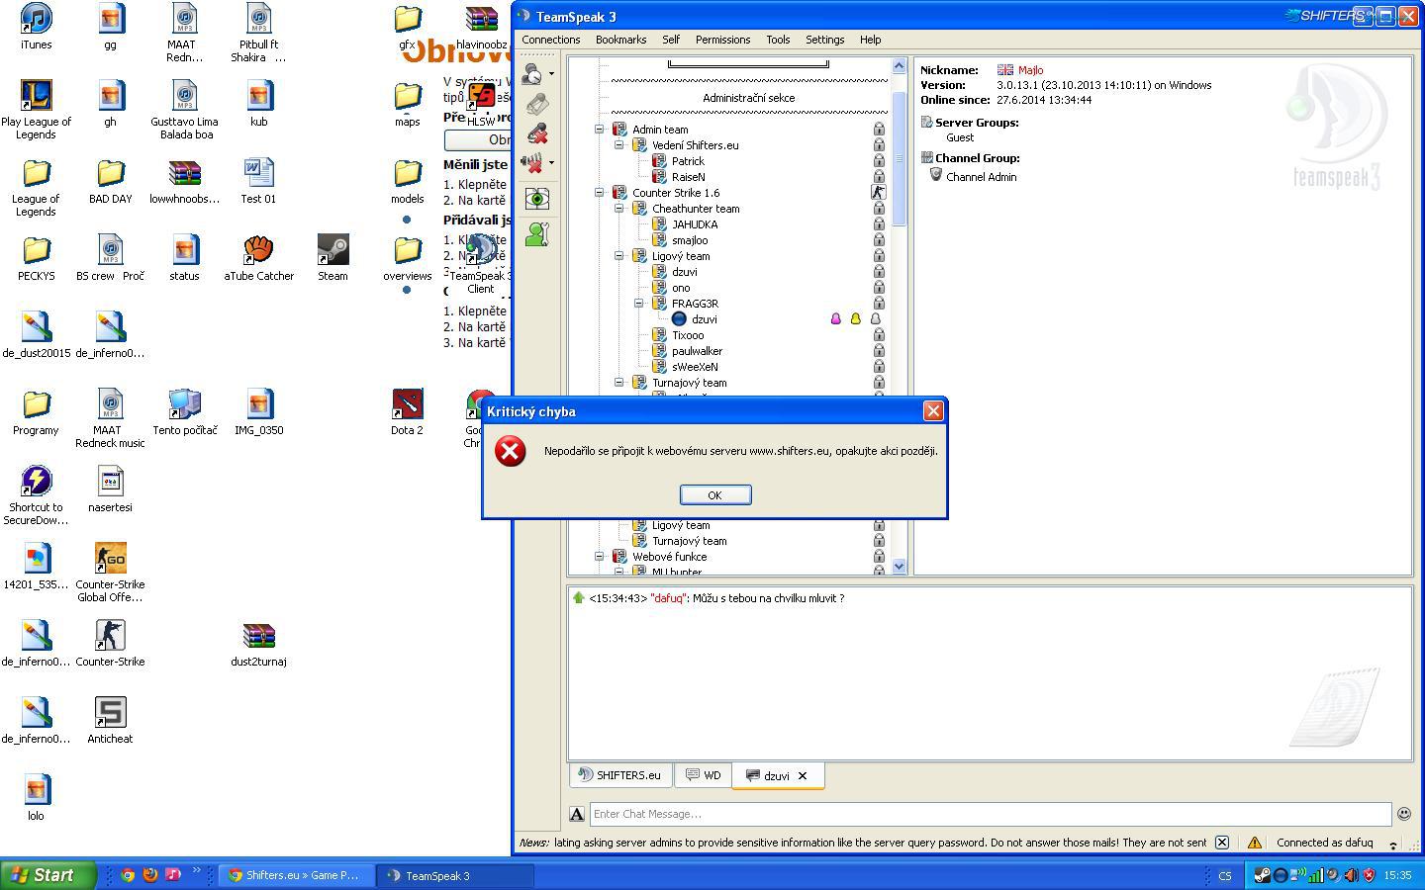This screenshot has height=890, width=1425.
Task: Open the speaker mute dropdown arrow
Action: [551, 163]
